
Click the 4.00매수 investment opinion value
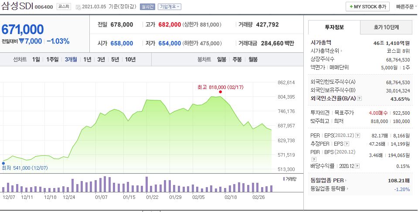point(378,113)
